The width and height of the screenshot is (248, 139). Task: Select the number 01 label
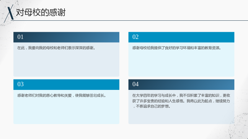tap(20, 37)
